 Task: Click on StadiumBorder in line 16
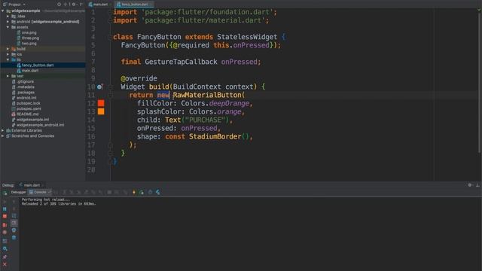click(x=215, y=136)
